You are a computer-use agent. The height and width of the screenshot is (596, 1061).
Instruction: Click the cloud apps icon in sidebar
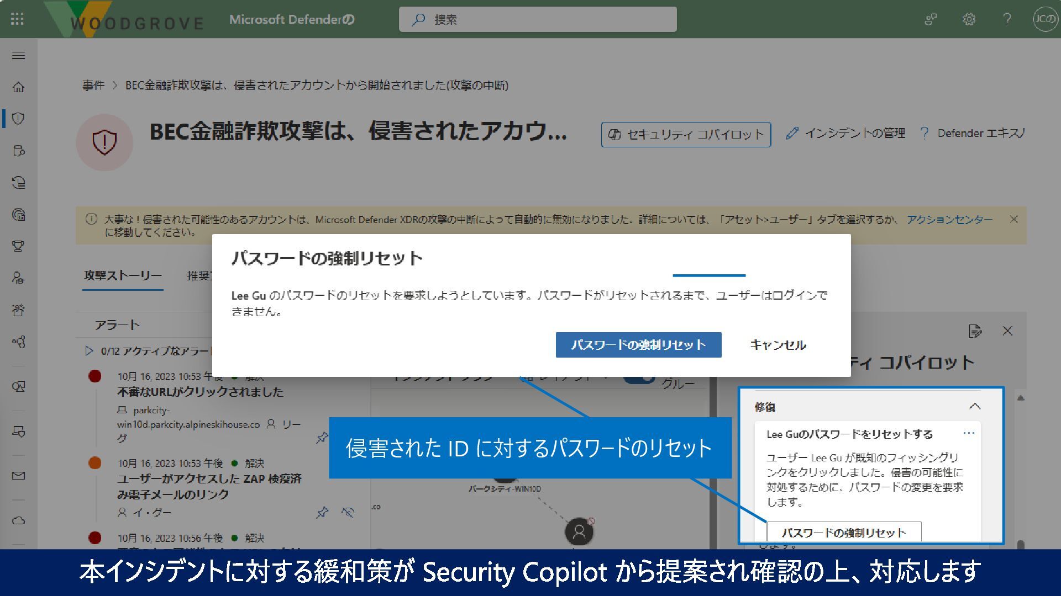(x=18, y=520)
